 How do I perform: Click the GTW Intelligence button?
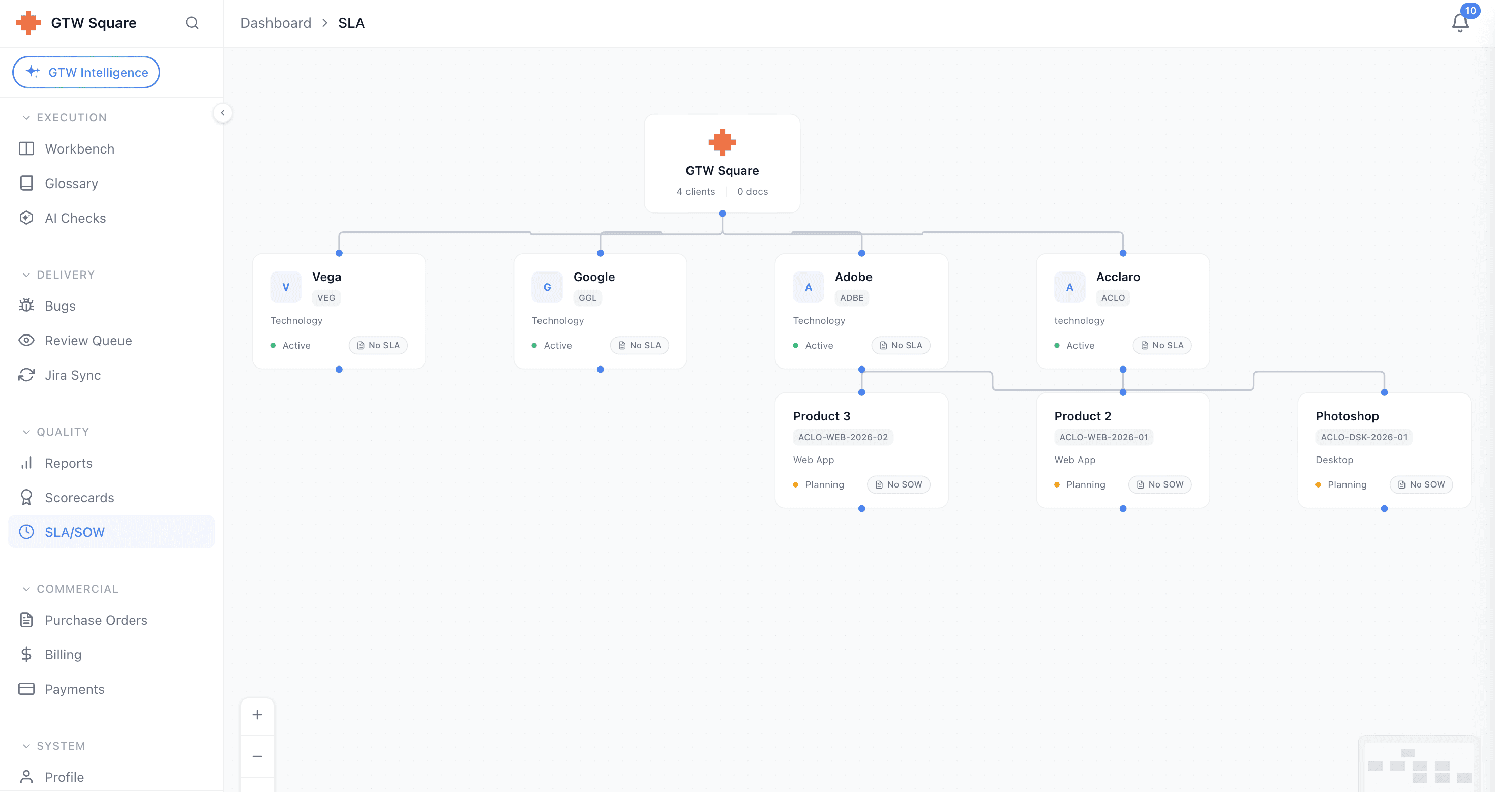click(x=86, y=73)
